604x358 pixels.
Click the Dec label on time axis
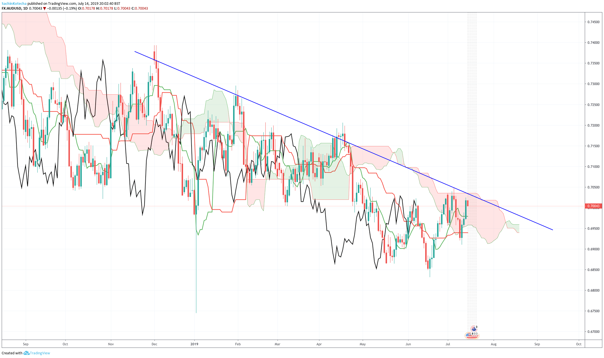pyautogui.click(x=154, y=344)
